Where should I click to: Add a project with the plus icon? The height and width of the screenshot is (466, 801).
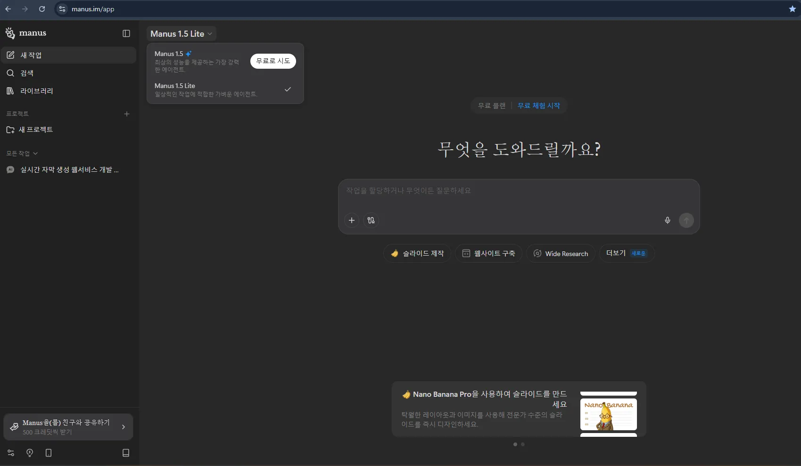127,114
